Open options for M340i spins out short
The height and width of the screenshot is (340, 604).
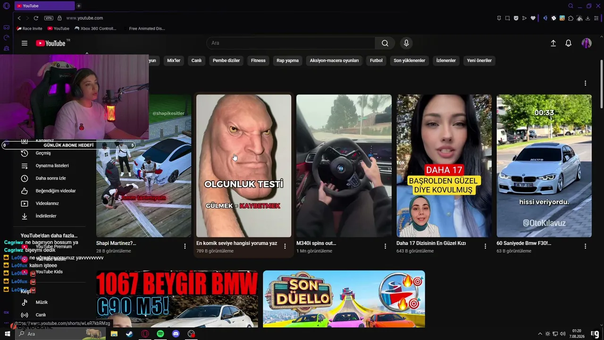click(385, 246)
